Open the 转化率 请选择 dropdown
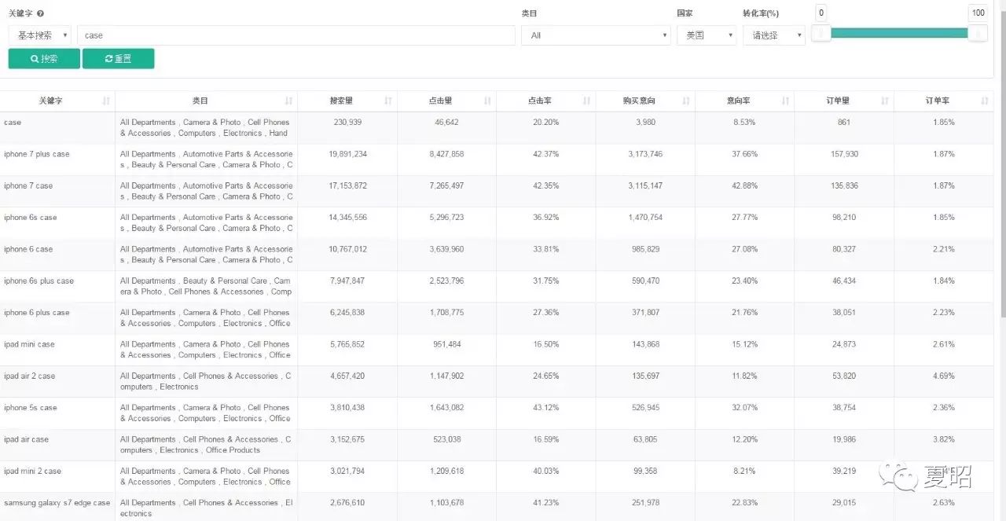This screenshot has width=1006, height=521. coord(774,35)
